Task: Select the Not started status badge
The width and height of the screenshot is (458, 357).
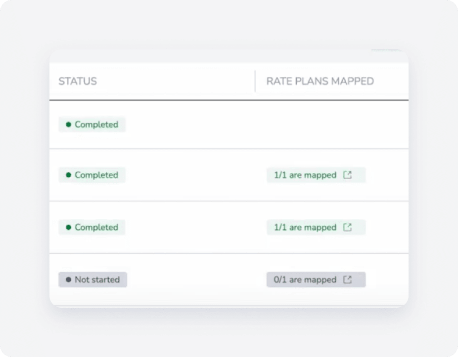Action: pos(92,279)
